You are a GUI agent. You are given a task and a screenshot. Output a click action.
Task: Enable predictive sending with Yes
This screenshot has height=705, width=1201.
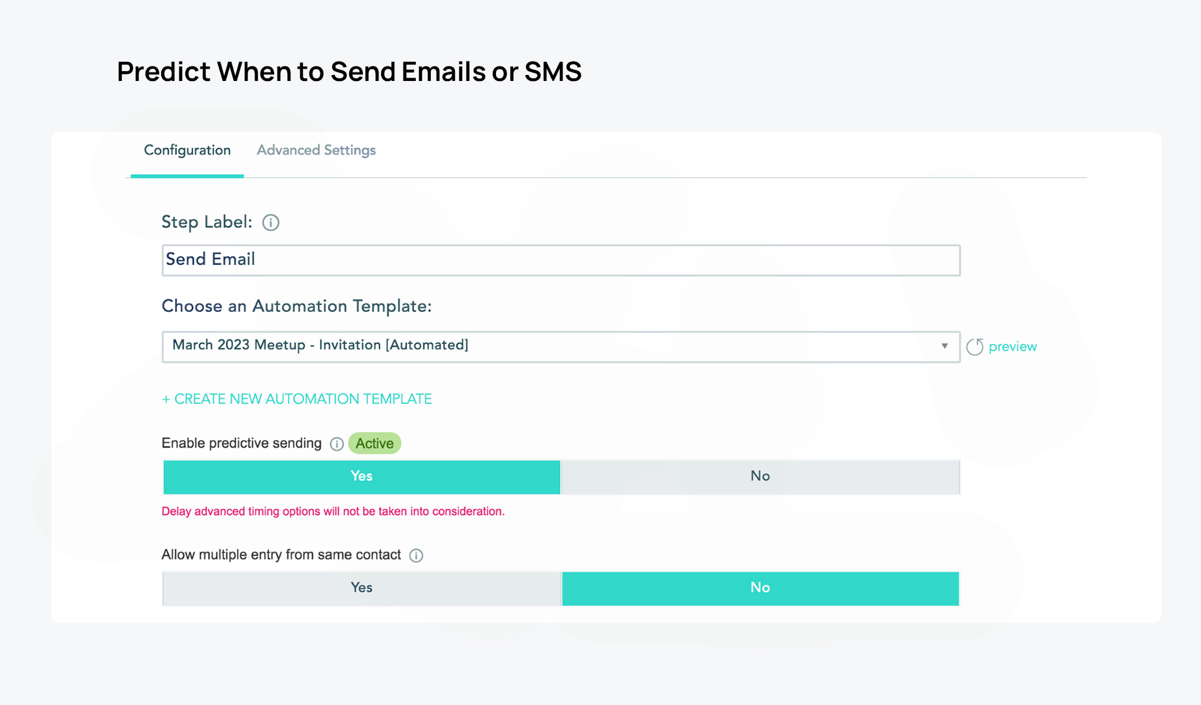point(362,477)
